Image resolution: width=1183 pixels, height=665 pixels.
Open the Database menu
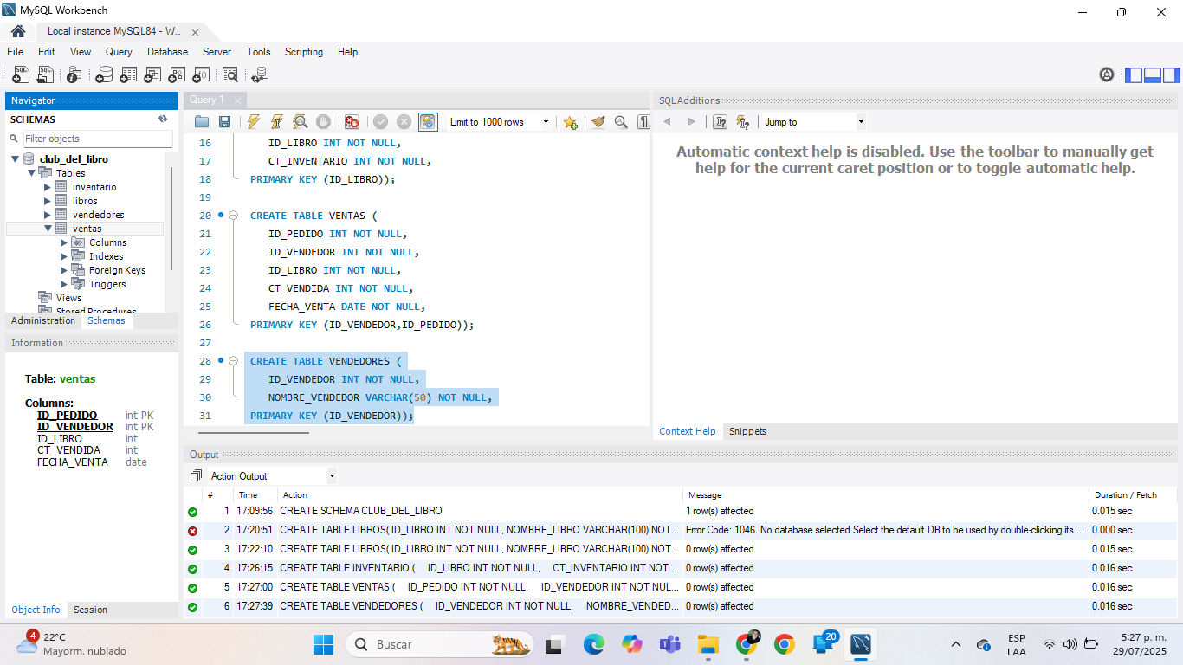click(x=167, y=52)
